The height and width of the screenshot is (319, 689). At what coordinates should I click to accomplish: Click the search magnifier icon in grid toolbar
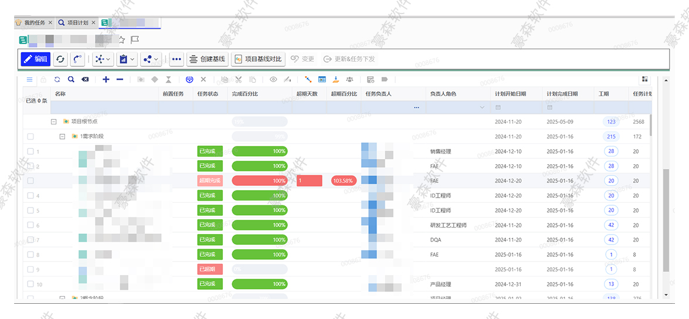coord(71,80)
